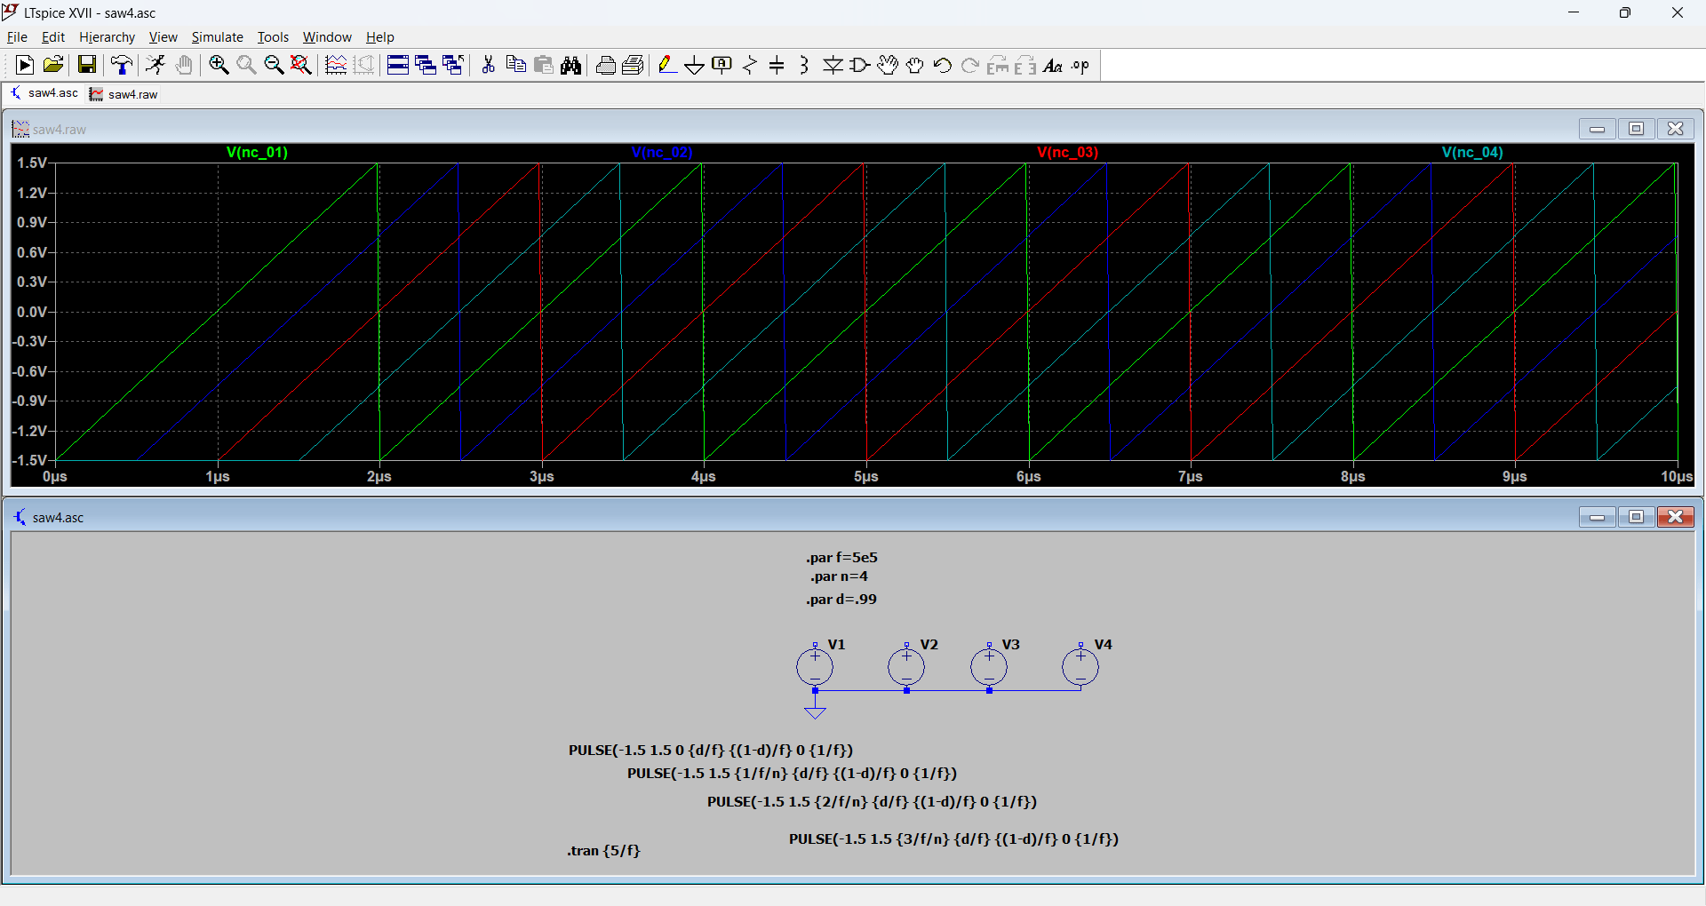The image size is (1706, 906).
Task: Select the Draw Wire pencil tool
Action: click(667, 65)
